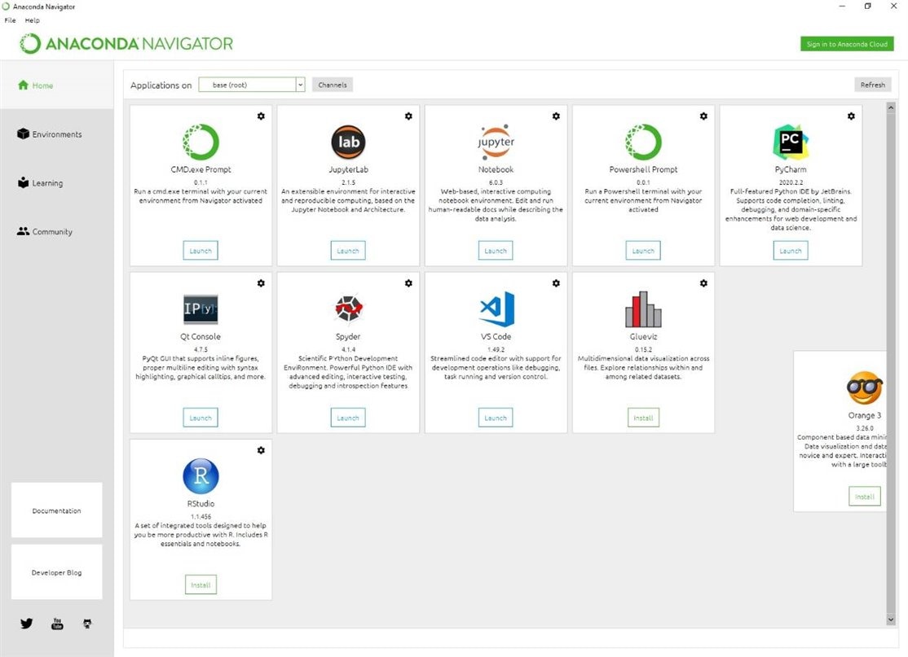Install Glueviz
Screen dimensions: 908x657
tap(643, 418)
